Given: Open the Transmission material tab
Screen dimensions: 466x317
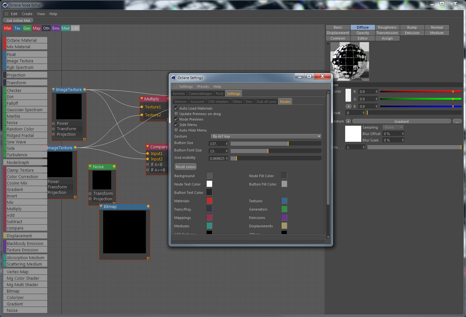Looking at the screenshot, I should pyautogui.click(x=387, y=33).
